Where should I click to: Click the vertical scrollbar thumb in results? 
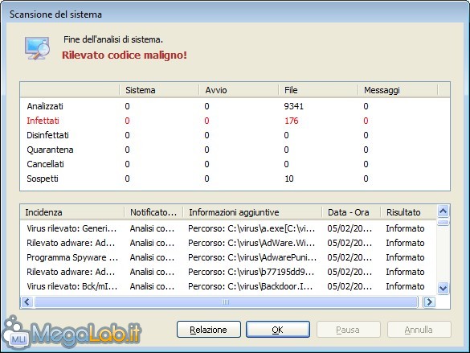coord(443,223)
